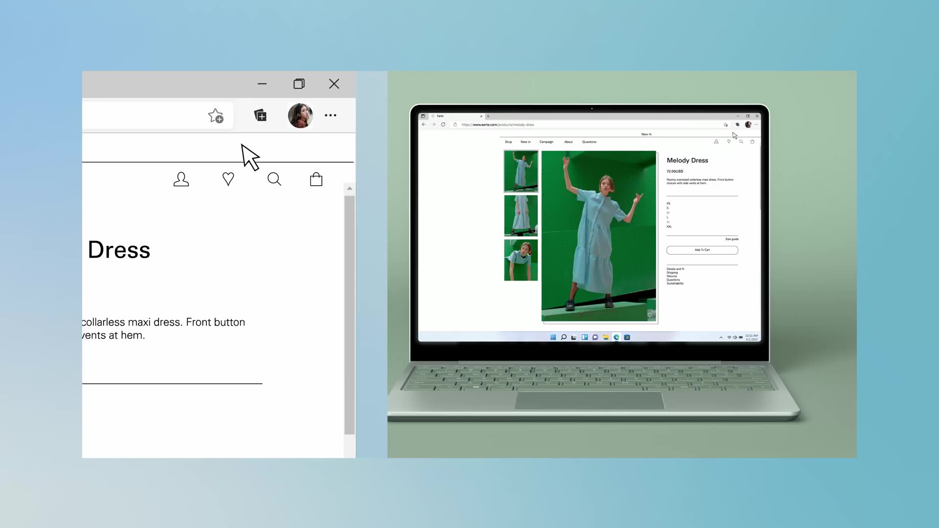The height and width of the screenshot is (528, 939).
Task: Open the New in menu item
Action: [526, 142]
